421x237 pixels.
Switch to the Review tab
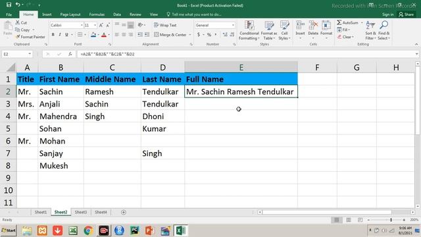pos(136,14)
